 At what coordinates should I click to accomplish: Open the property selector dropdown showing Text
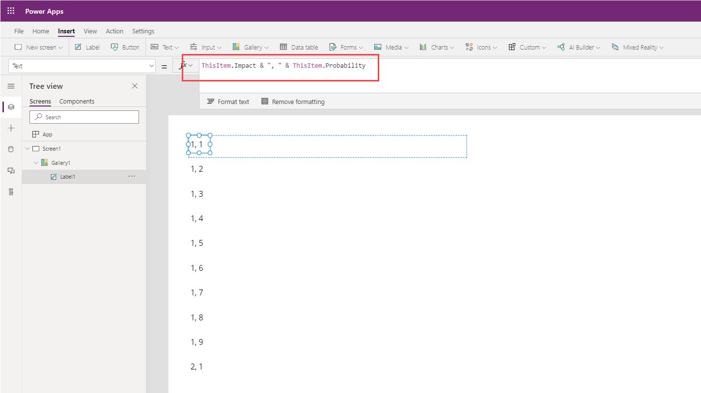[x=83, y=66]
